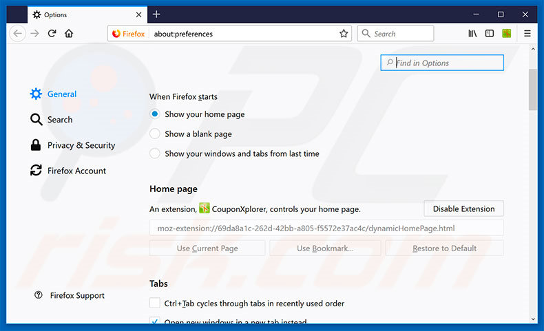Screen dimensions: 544x331
Task: Click the toolbar Search box
Action: [395, 34]
